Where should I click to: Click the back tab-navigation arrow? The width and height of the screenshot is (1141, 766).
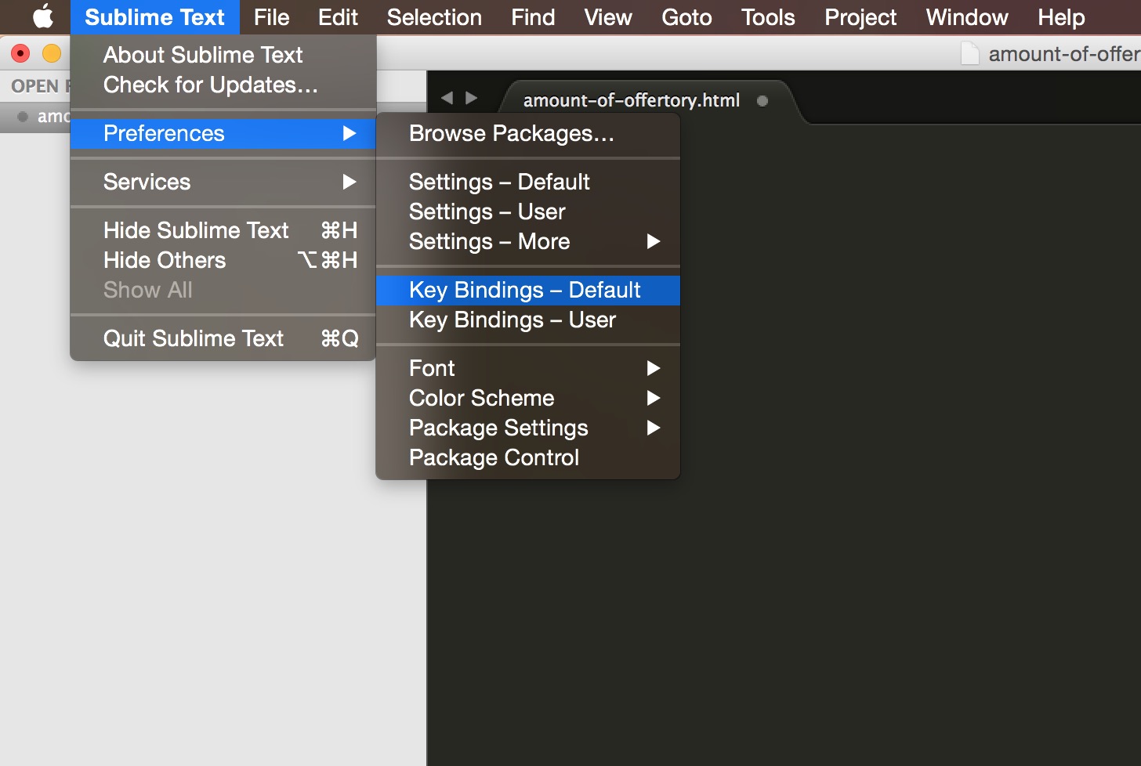click(x=447, y=98)
